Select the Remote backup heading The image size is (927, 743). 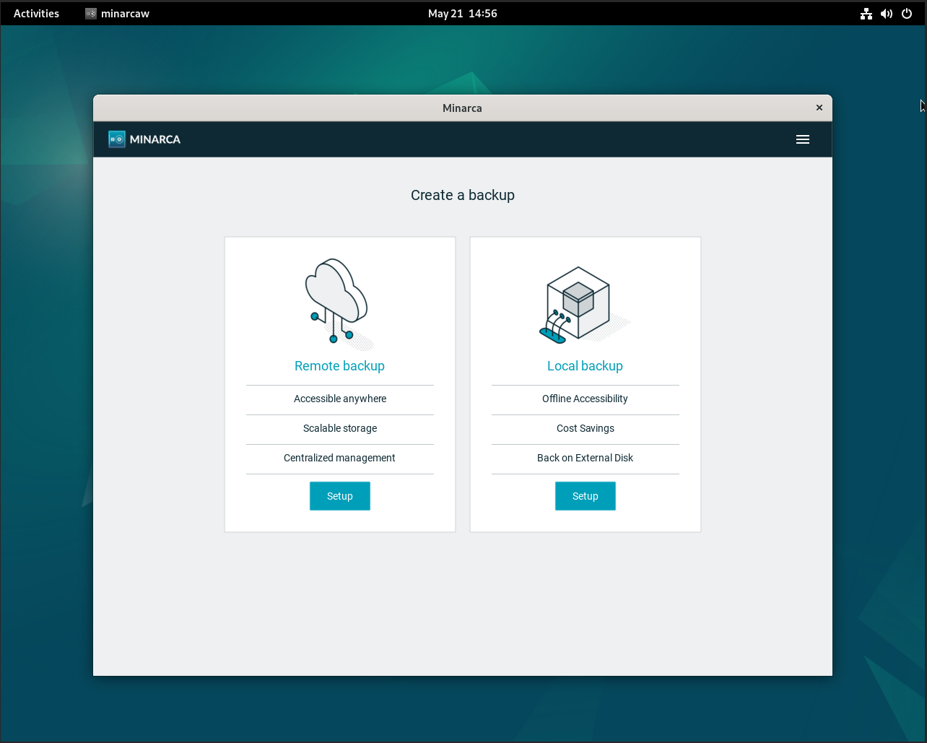pos(339,366)
